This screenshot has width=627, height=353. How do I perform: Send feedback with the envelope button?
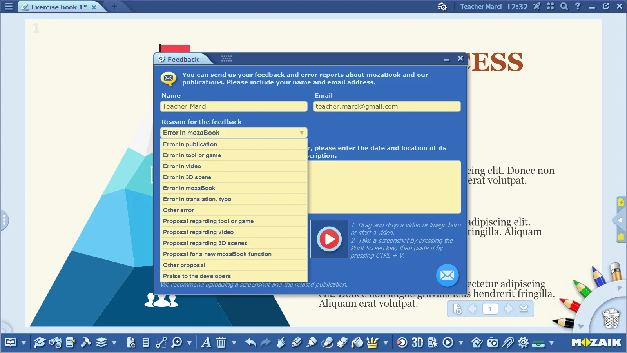[x=447, y=275]
